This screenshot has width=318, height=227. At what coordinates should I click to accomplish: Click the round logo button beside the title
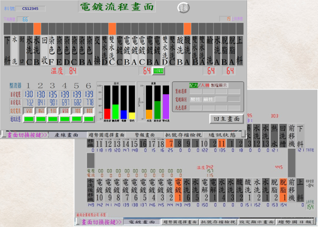(x=183, y=8)
